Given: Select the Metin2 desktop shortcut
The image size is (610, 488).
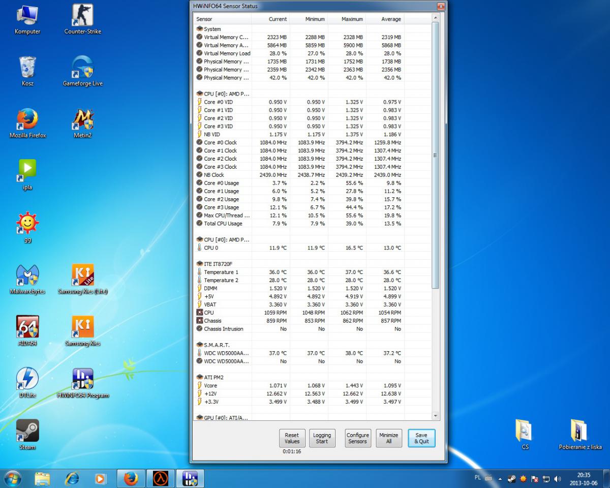Looking at the screenshot, I should [x=82, y=123].
